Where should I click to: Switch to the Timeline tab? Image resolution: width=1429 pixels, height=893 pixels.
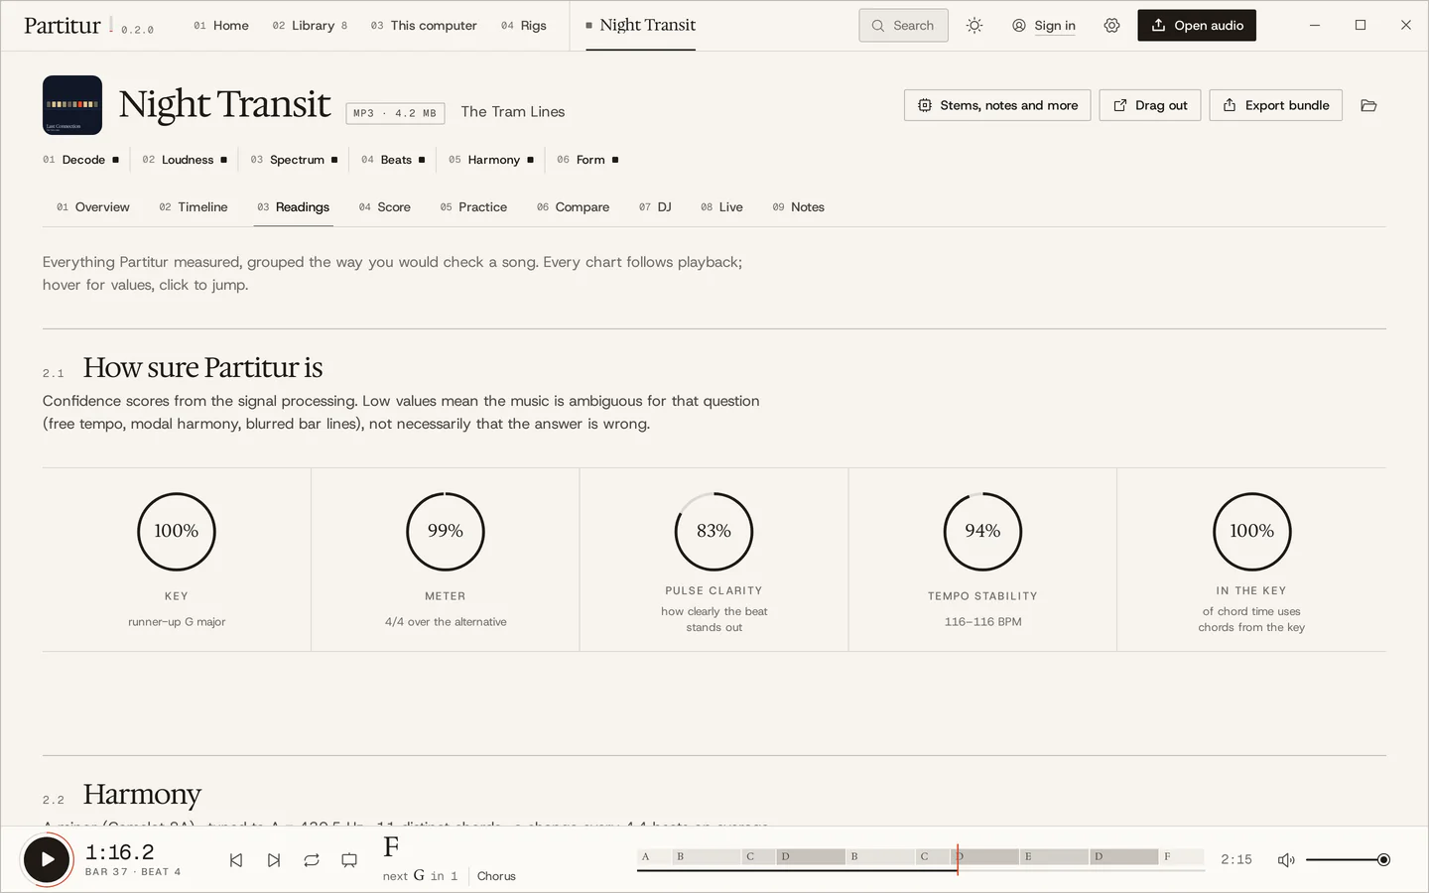(194, 207)
